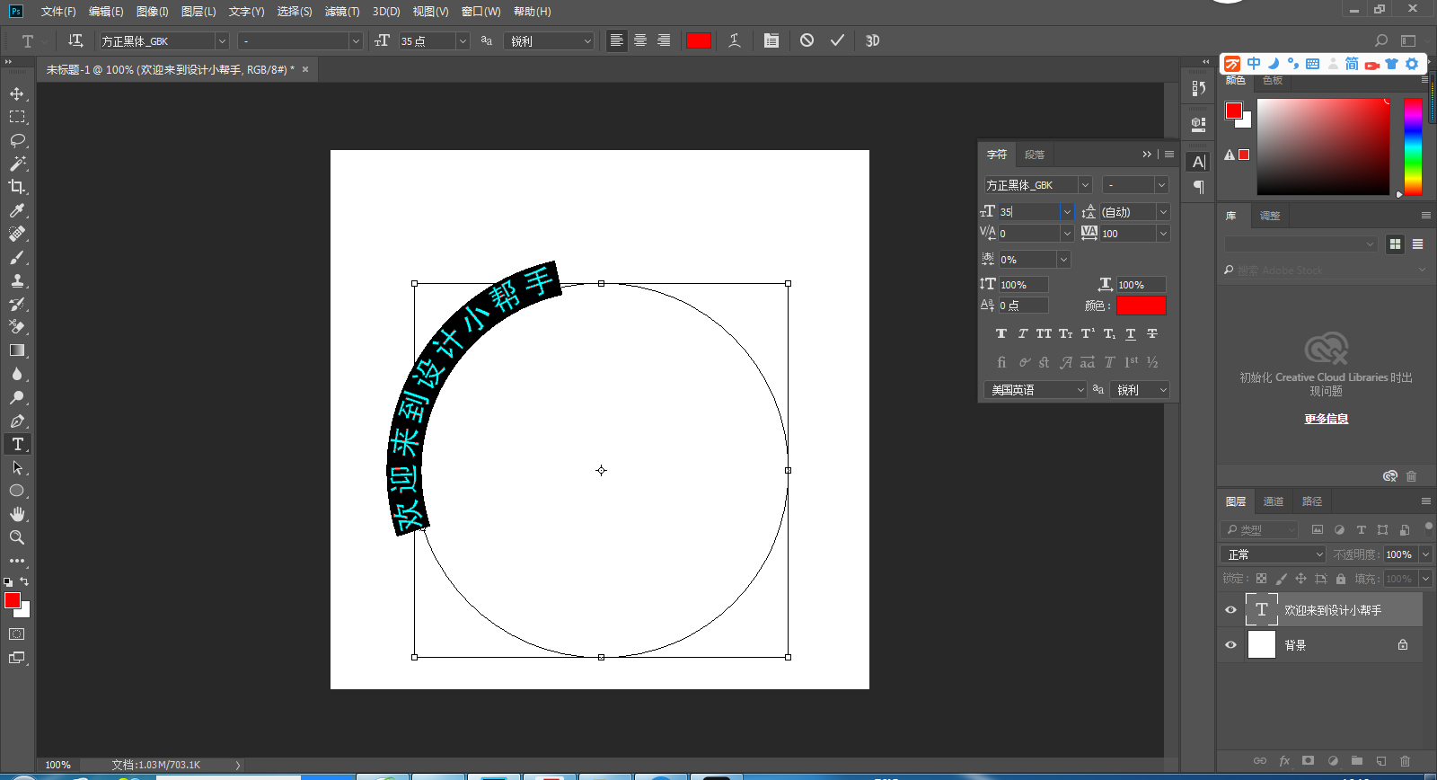Select the Gradient tool
1437x780 pixels.
(17, 350)
